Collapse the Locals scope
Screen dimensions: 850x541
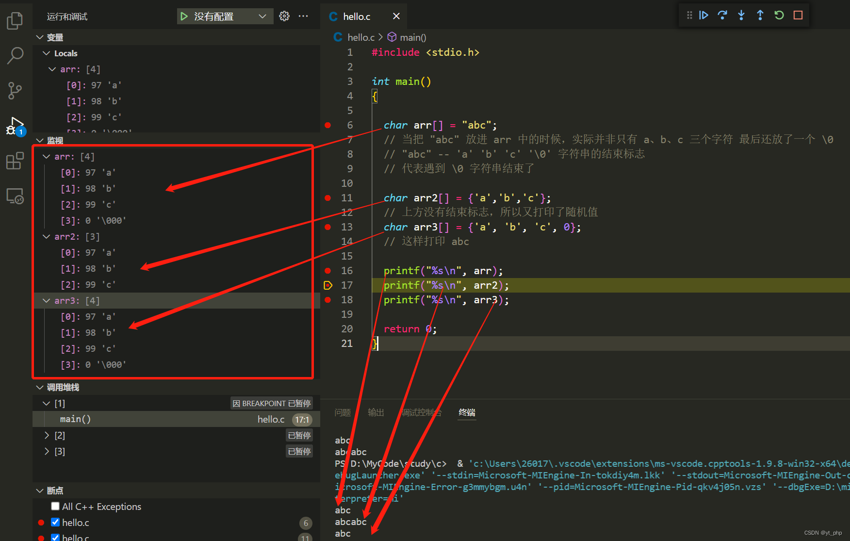[47, 53]
